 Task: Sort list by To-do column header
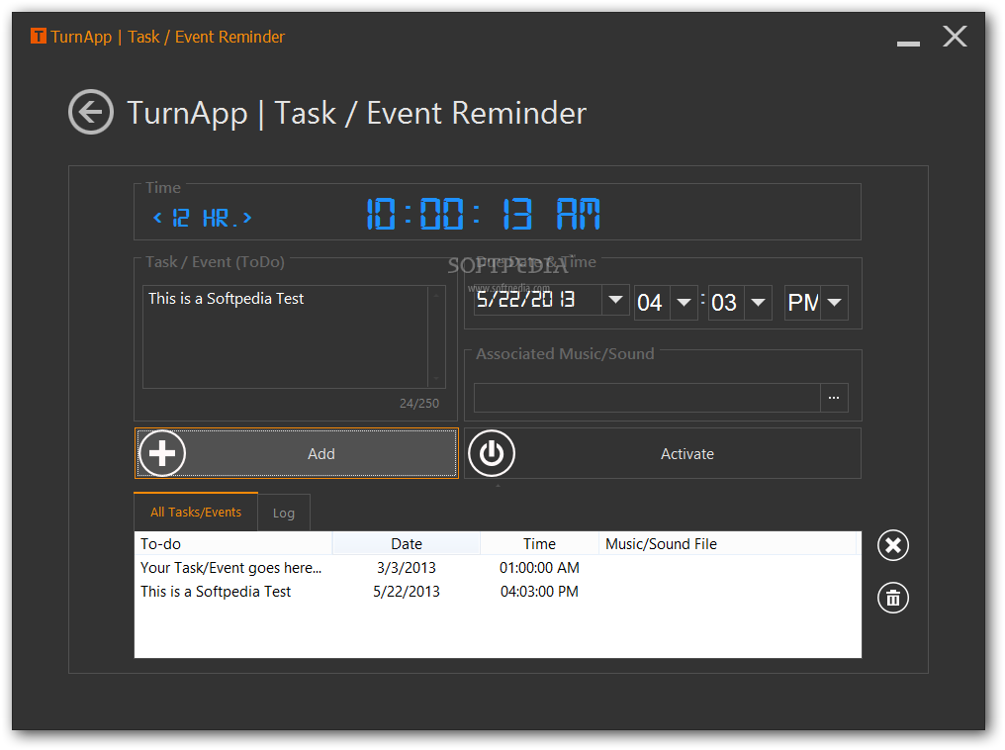(x=233, y=543)
